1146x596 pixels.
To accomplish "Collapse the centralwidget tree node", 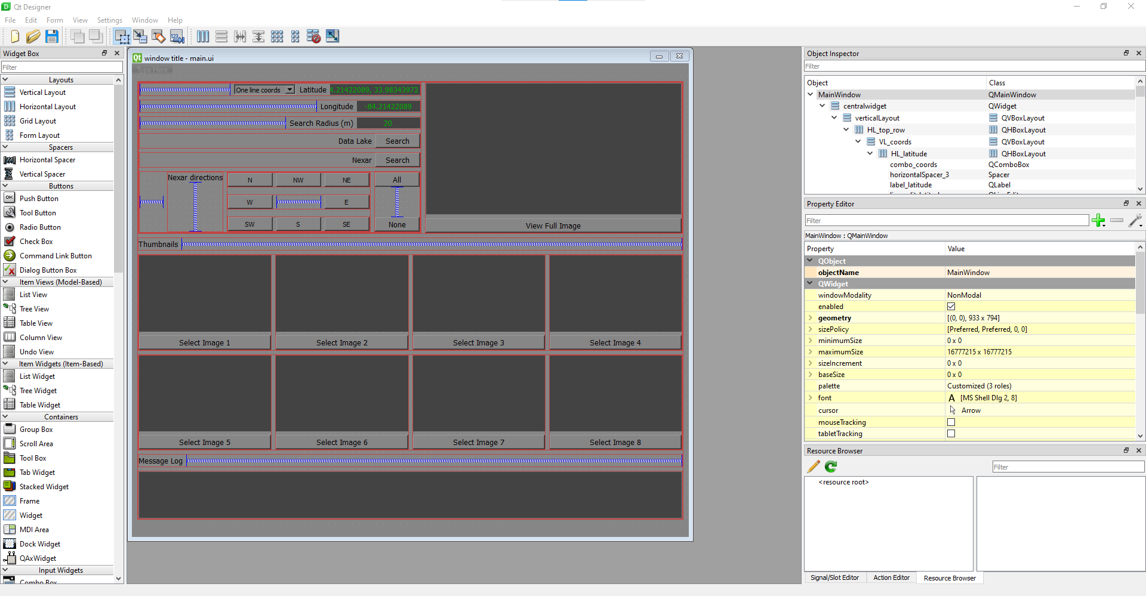I will [822, 106].
